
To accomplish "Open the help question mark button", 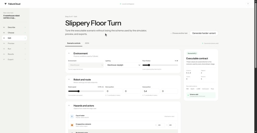I will click(x=248, y=4).
